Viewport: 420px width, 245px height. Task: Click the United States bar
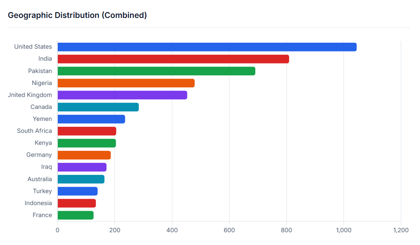tap(207, 47)
